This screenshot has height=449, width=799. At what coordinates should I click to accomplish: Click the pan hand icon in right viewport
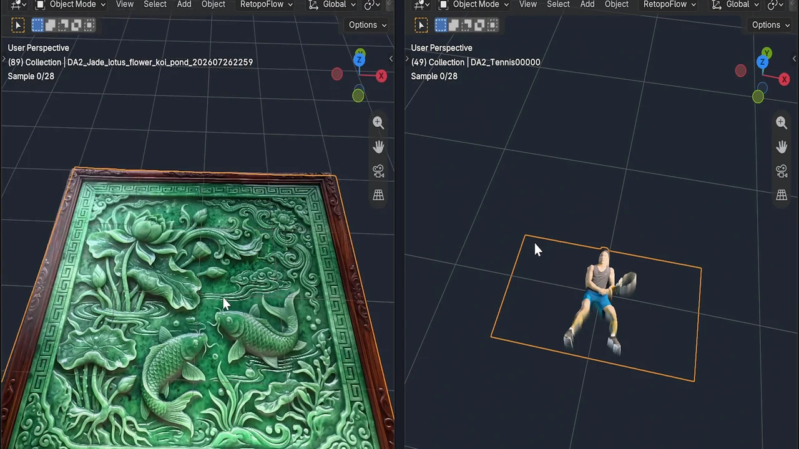782,147
